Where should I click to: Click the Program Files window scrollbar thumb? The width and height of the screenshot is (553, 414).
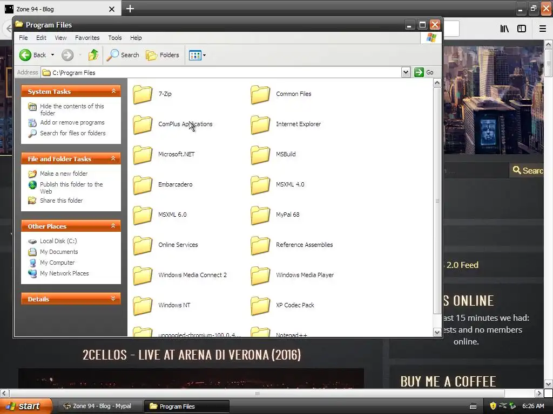tap(437, 201)
